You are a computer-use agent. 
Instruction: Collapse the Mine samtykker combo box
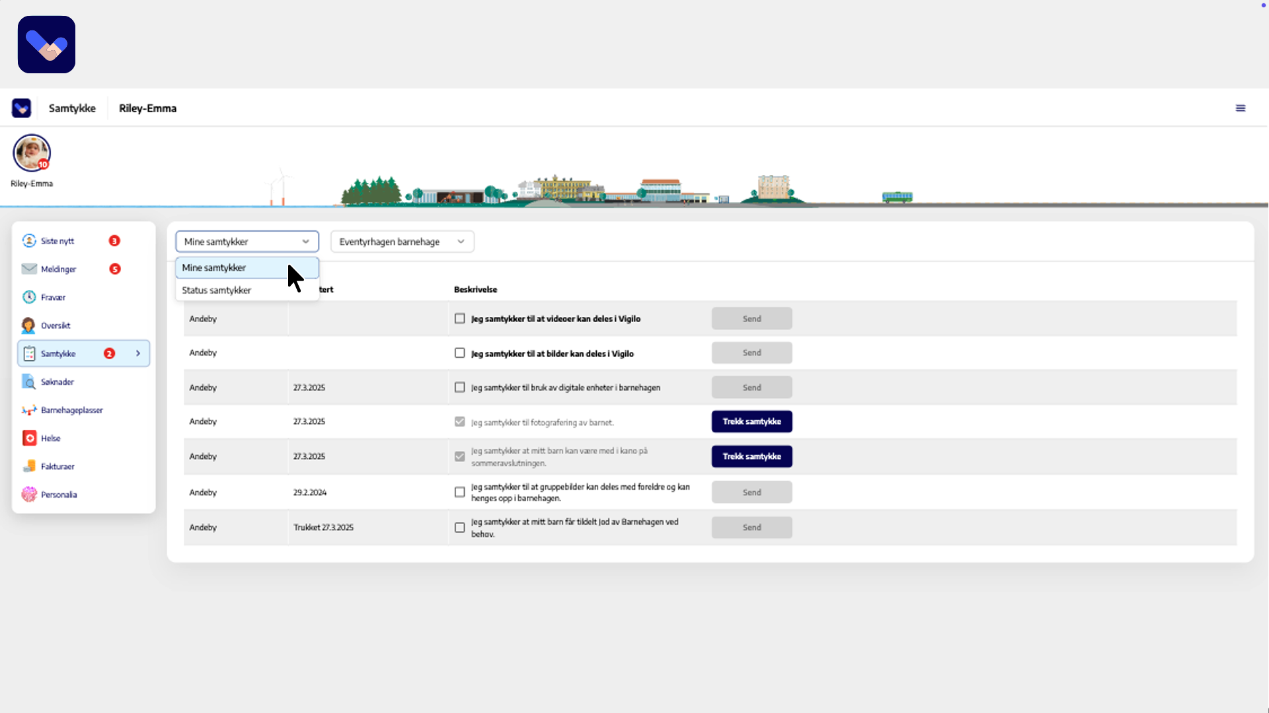click(x=247, y=242)
